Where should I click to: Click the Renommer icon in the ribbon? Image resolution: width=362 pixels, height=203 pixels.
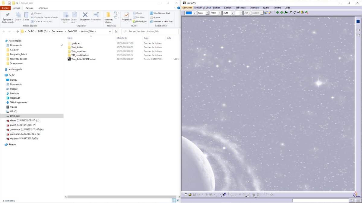pyautogui.click(x=96, y=14)
